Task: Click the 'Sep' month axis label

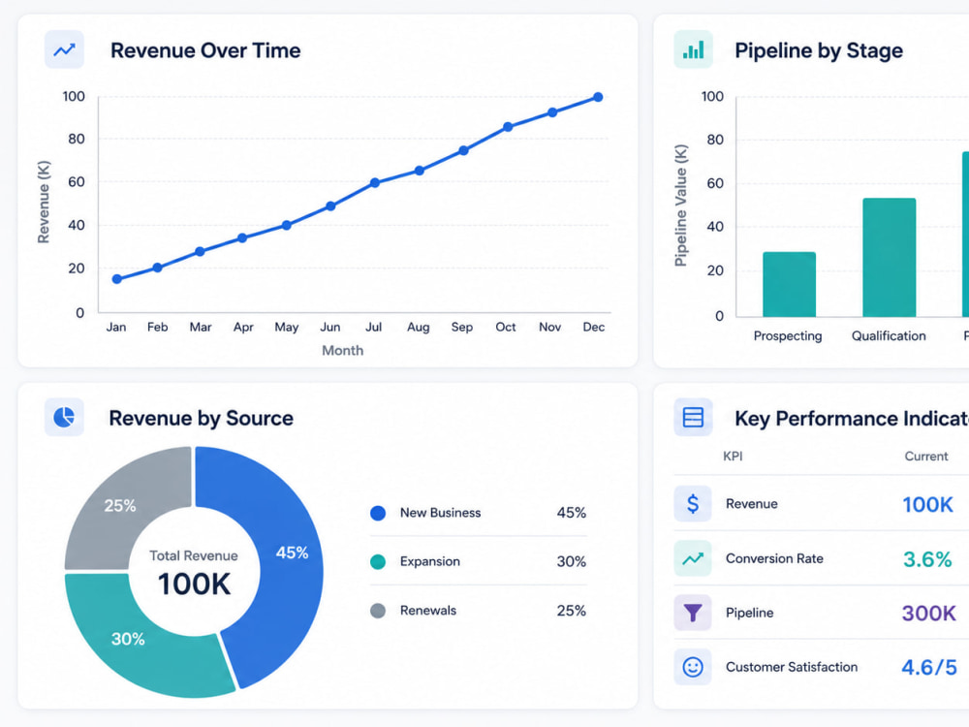Action: (461, 327)
